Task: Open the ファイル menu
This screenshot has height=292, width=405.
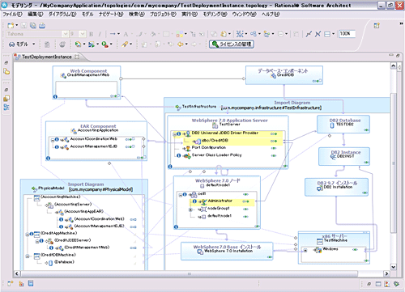Action: pyautogui.click(x=12, y=14)
